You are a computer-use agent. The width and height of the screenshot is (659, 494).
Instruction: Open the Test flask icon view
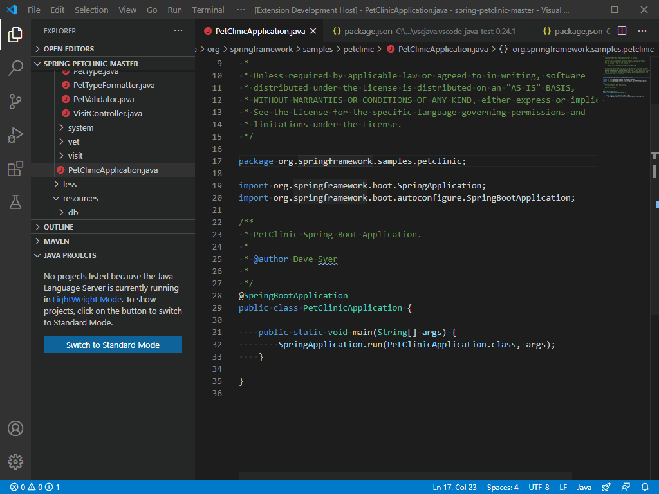pyautogui.click(x=15, y=202)
